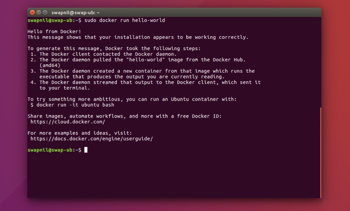Viewport: 350px width, 211px height.
Task: Click the docs.docker.com userguide URL
Action: pyautogui.click(x=92, y=139)
